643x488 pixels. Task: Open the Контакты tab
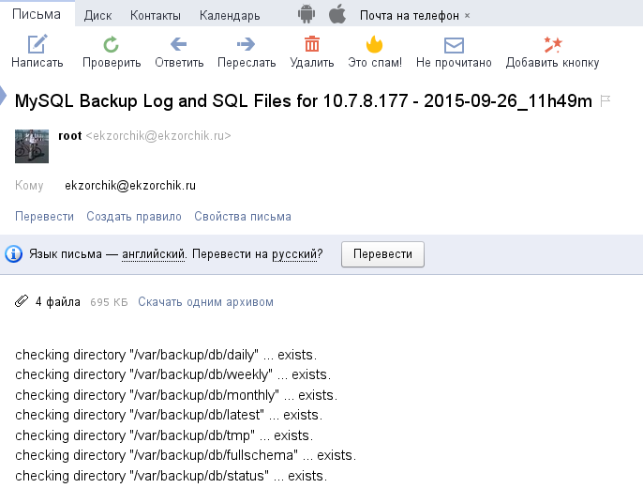coord(156,16)
